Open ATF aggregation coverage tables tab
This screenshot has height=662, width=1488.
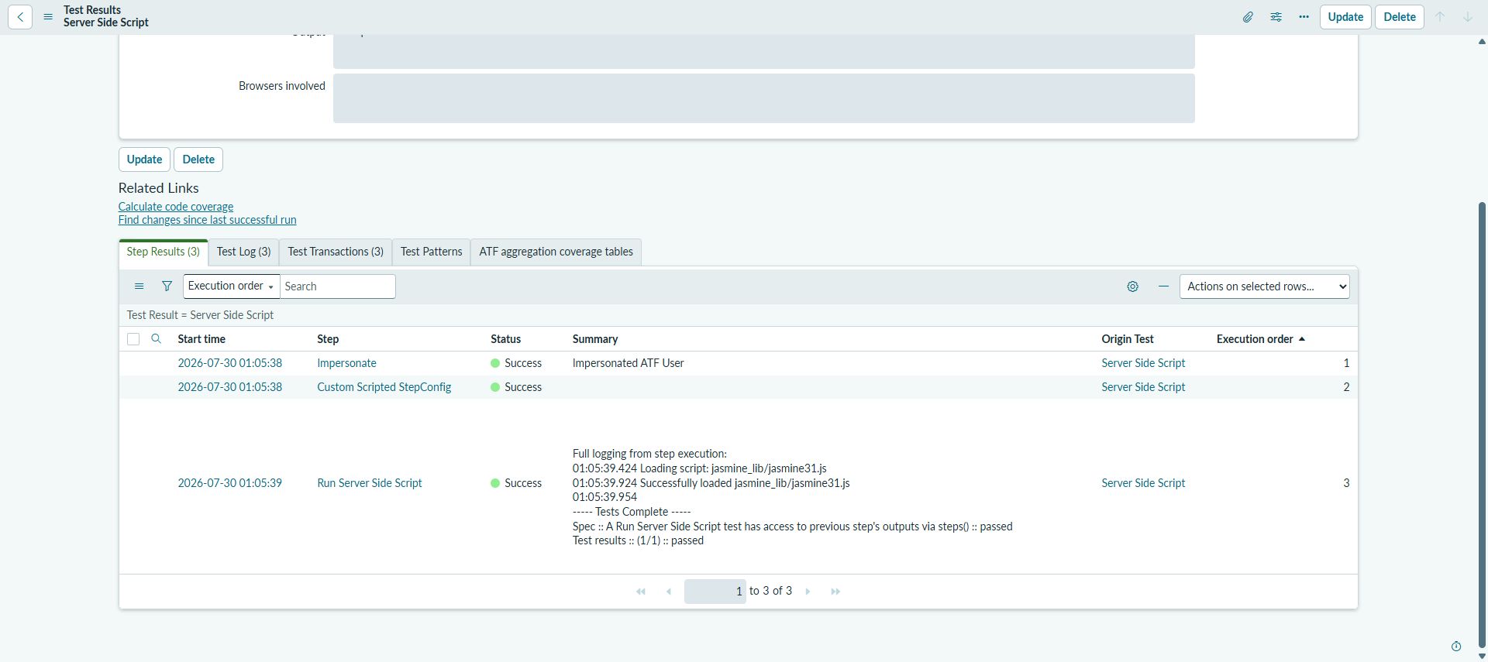(x=556, y=252)
